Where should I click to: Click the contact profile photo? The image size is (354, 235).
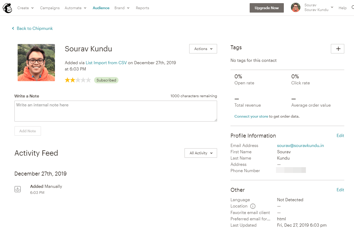[36, 63]
